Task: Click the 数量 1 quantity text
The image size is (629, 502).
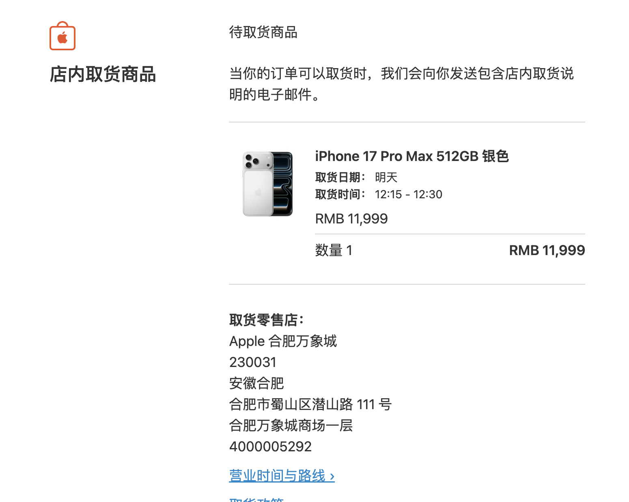Action: (334, 251)
